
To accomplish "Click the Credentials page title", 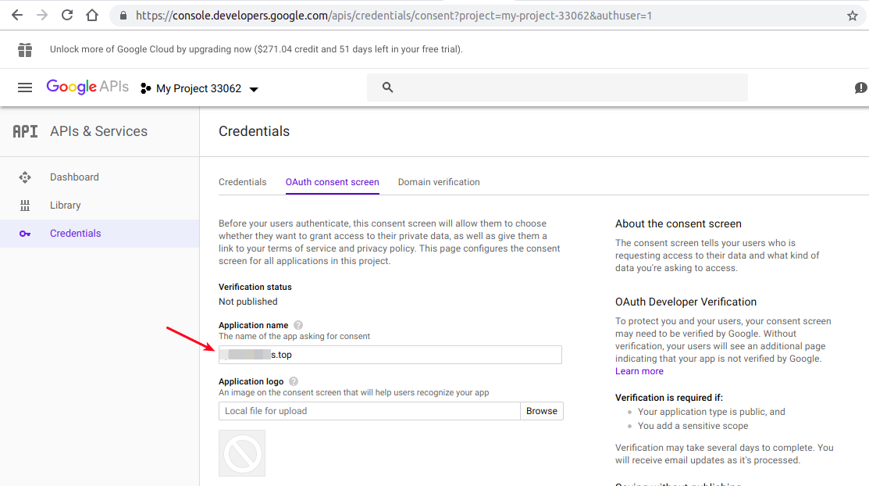I will pos(254,131).
